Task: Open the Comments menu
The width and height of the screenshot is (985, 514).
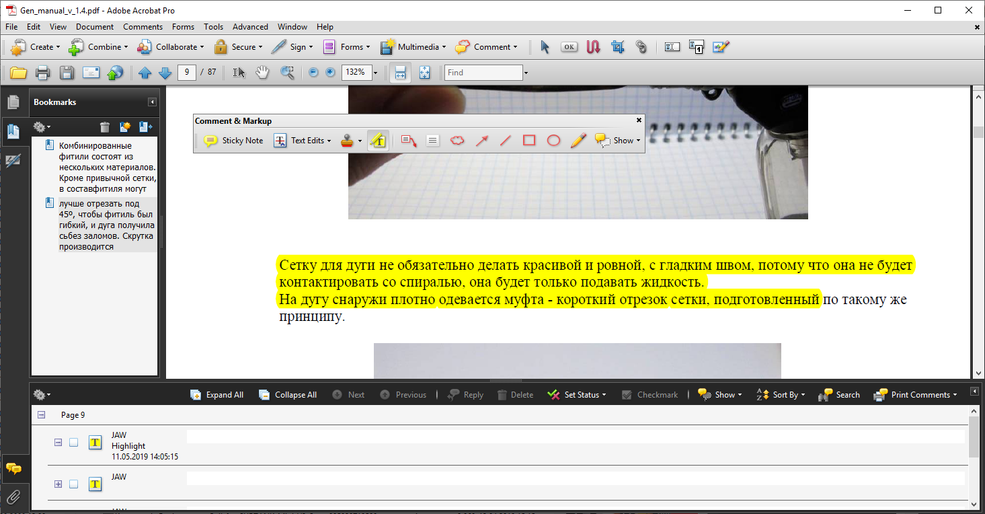Action: [x=143, y=27]
